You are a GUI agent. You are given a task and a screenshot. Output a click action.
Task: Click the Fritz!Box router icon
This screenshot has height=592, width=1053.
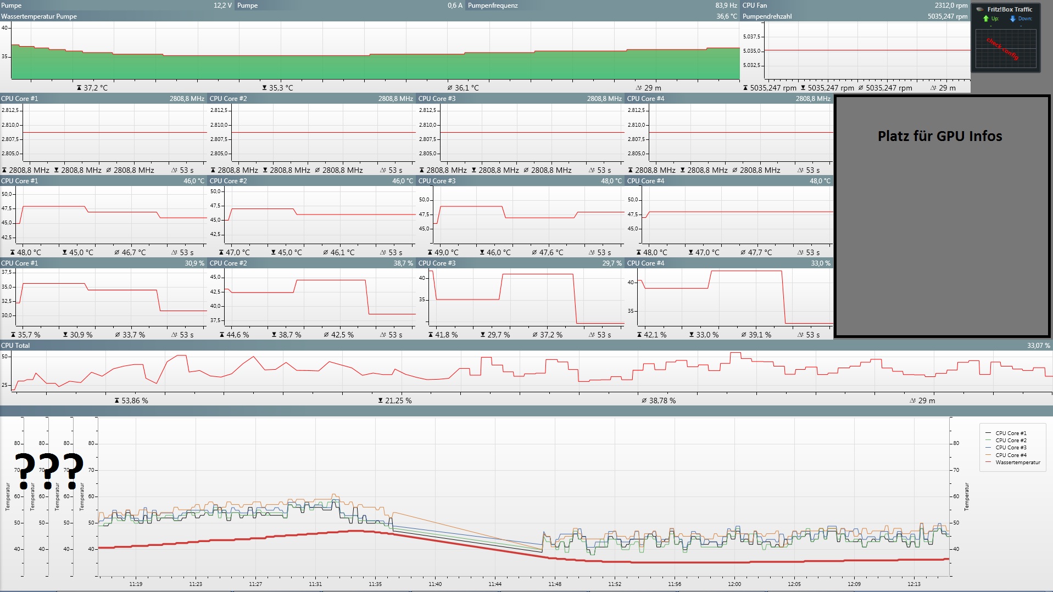[x=980, y=9]
